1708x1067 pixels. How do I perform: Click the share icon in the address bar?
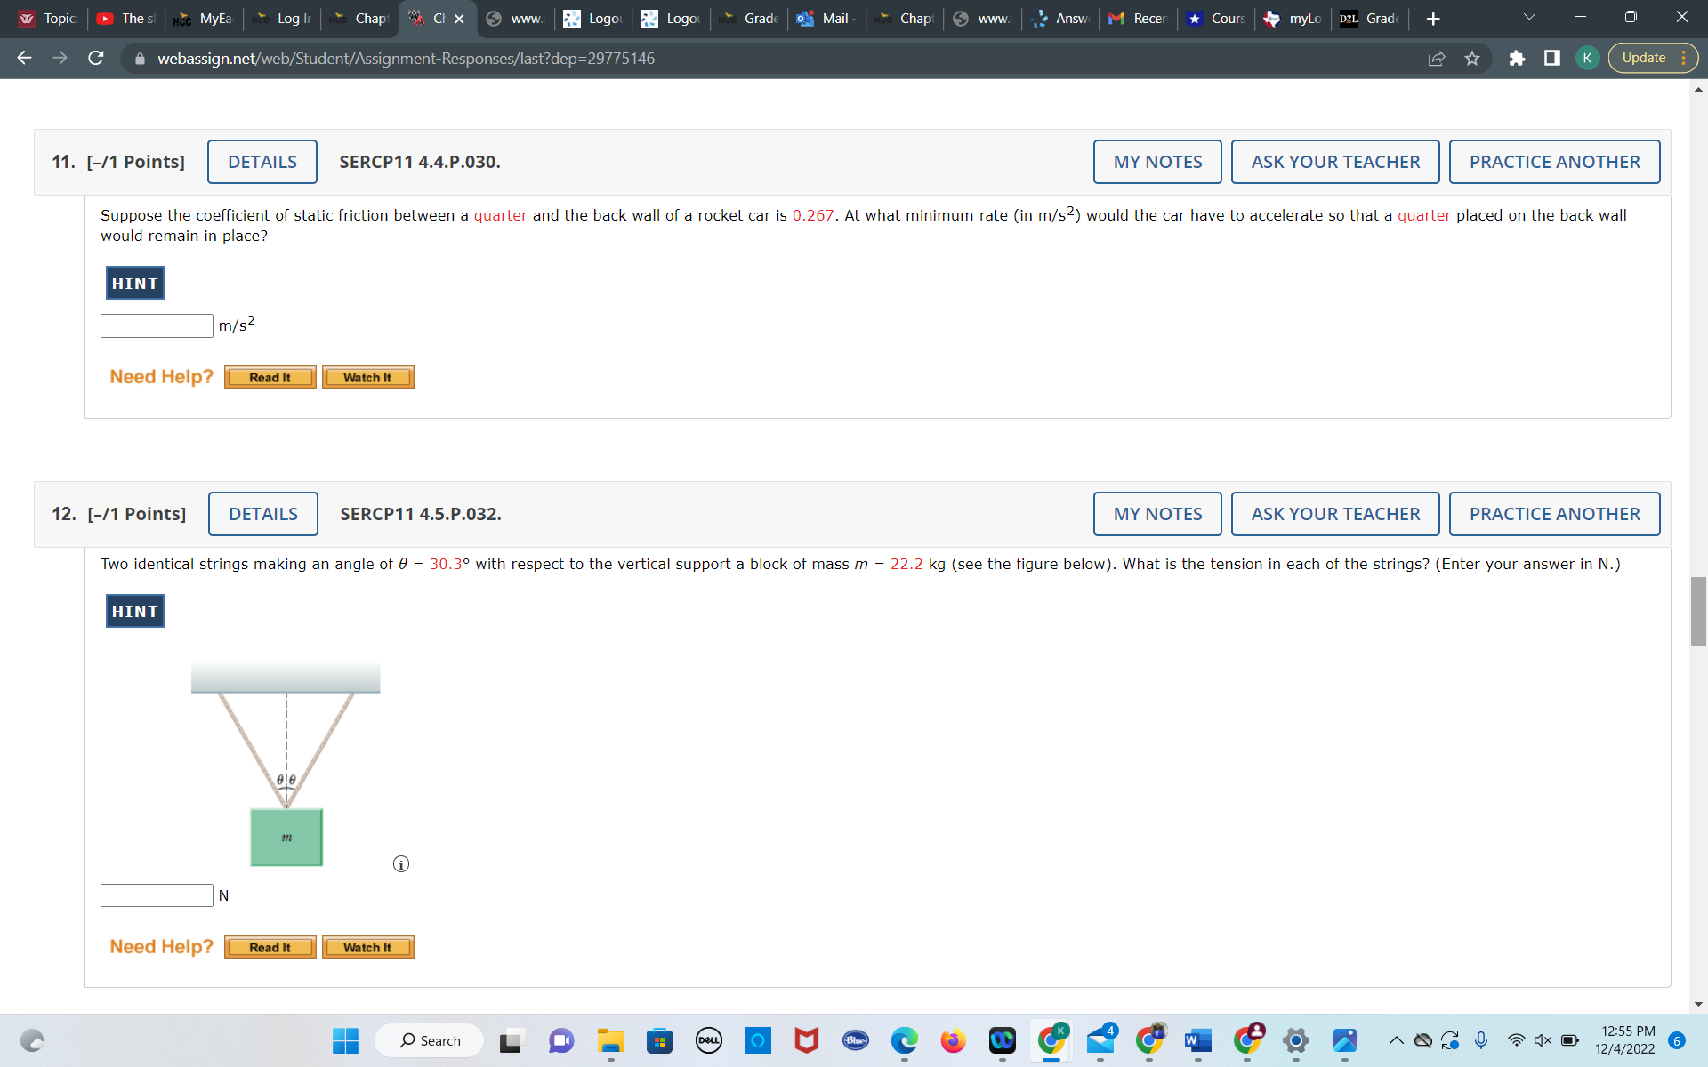pos(1436,59)
